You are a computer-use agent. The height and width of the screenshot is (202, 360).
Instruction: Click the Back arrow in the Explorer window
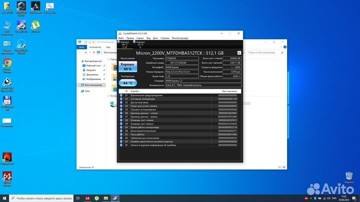[x=80, y=52]
